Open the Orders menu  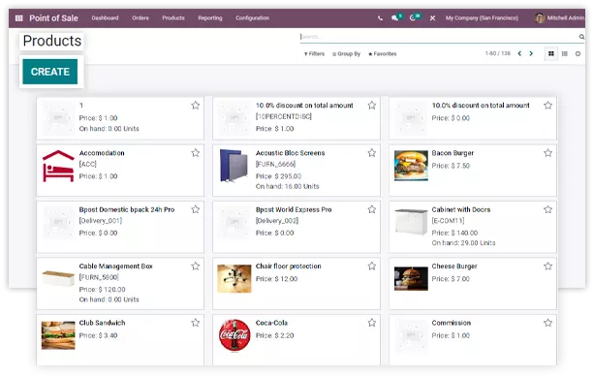pos(140,17)
